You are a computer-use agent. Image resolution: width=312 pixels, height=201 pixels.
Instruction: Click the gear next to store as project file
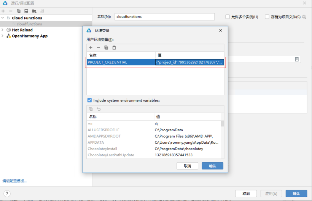click(304, 17)
